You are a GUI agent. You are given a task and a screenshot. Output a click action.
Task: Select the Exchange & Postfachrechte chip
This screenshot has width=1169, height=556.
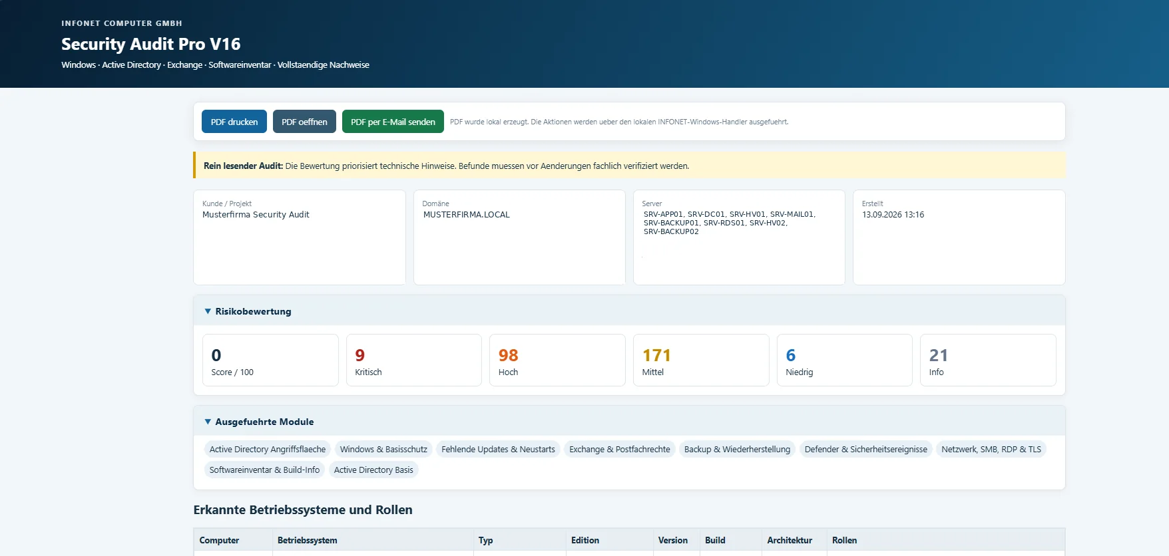pyautogui.click(x=620, y=450)
